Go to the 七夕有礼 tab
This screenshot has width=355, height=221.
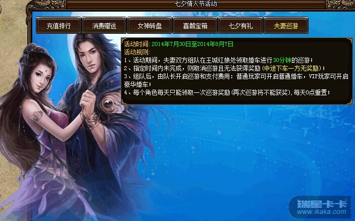coord(240,26)
